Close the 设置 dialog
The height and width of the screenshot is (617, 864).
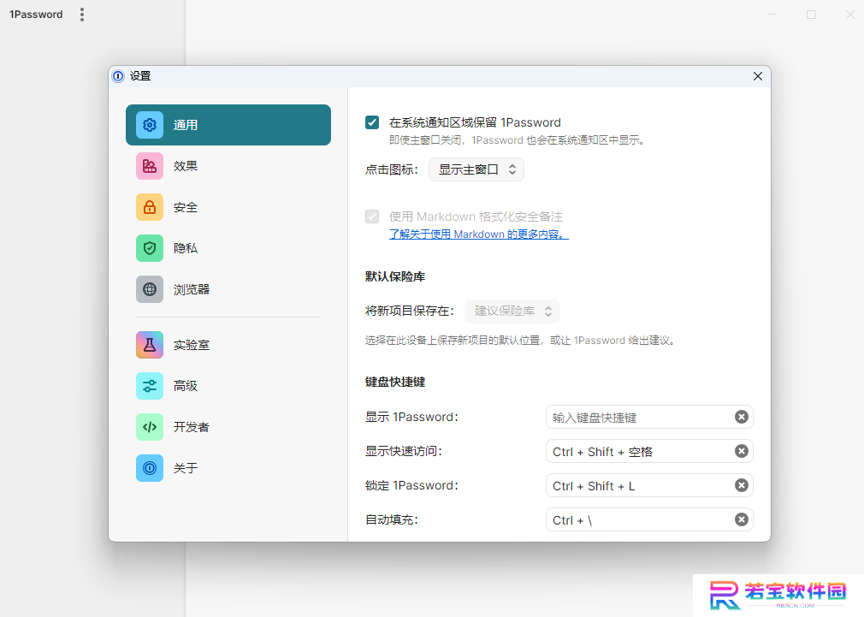pos(758,76)
